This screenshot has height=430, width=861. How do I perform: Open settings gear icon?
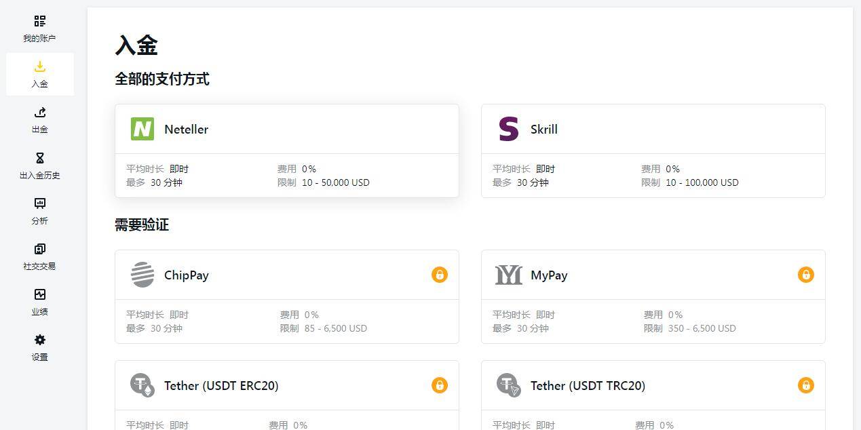tap(39, 340)
